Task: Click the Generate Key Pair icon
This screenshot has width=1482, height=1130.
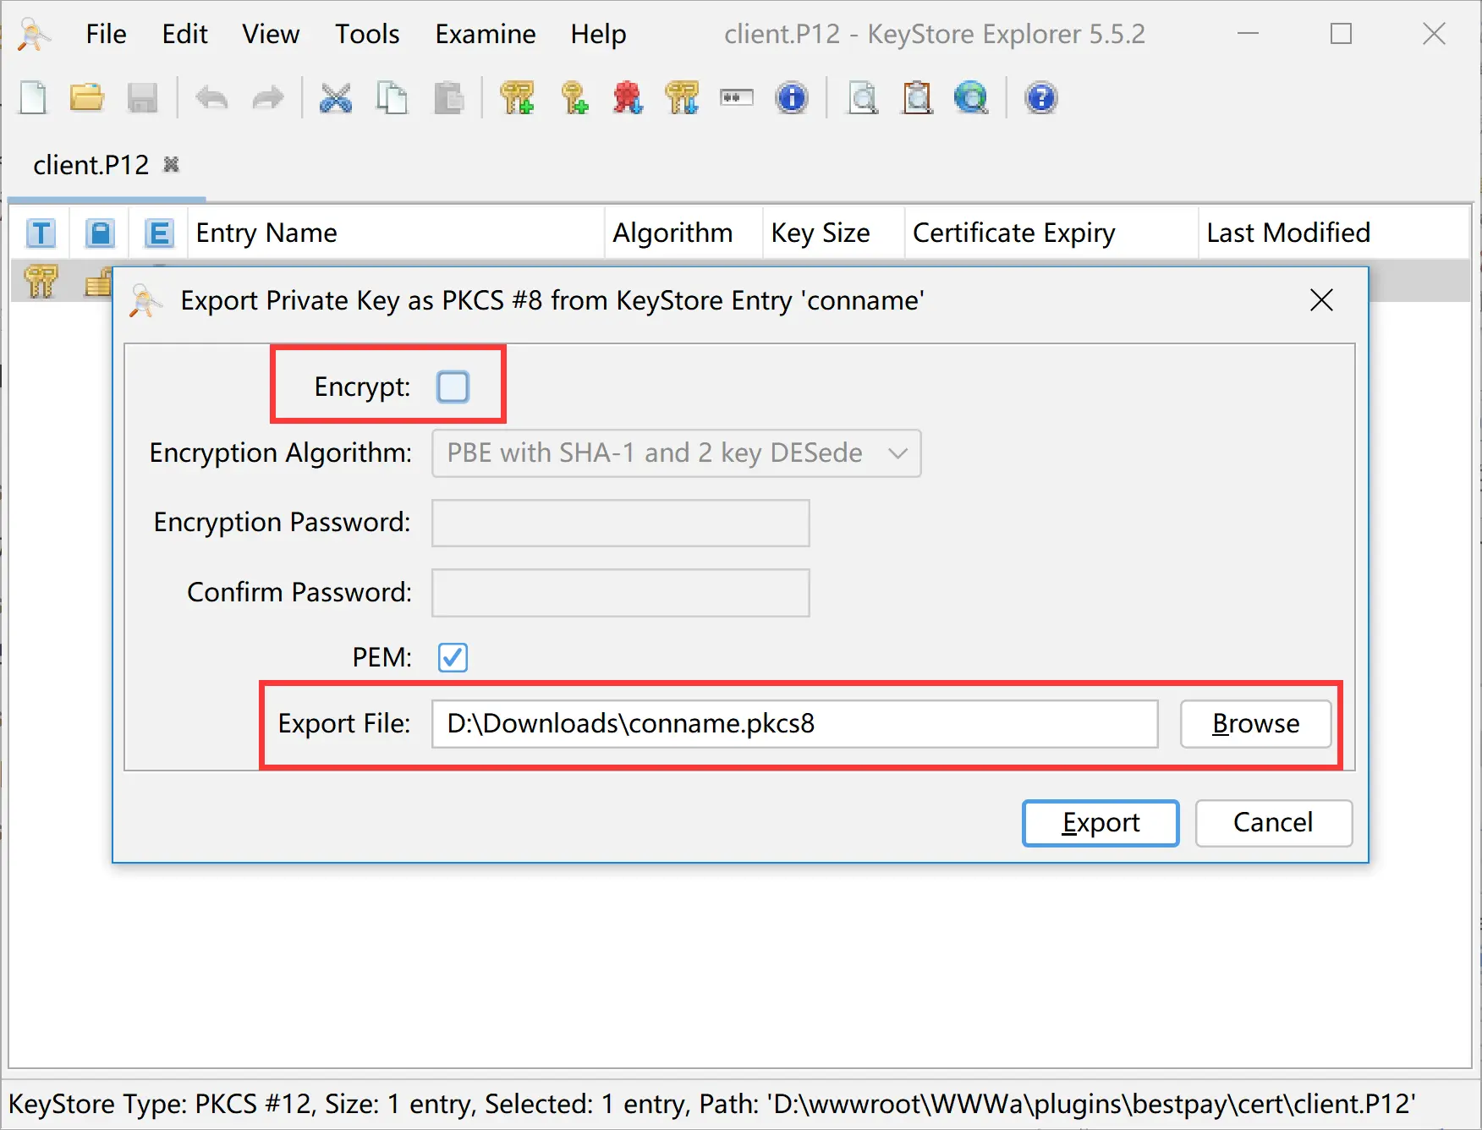Action: (x=517, y=98)
